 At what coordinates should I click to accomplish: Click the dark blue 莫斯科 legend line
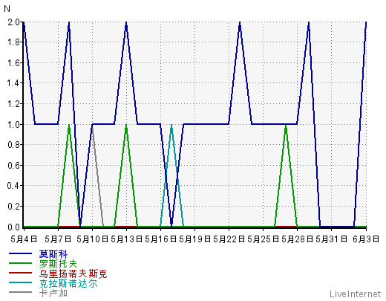[20, 253]
